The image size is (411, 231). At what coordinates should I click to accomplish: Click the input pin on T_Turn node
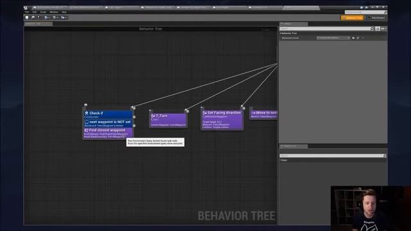click(x=150, y=110)
